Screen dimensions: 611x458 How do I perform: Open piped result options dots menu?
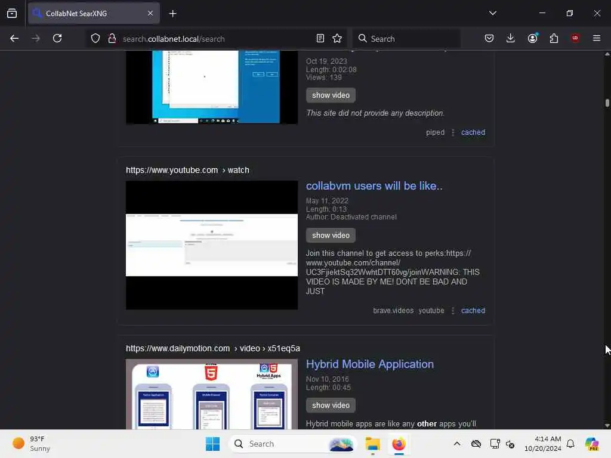coord(453,132)
